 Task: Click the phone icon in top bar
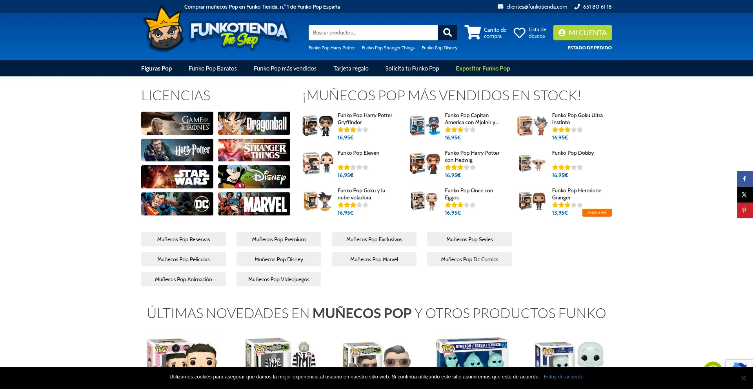coord(577,7)
